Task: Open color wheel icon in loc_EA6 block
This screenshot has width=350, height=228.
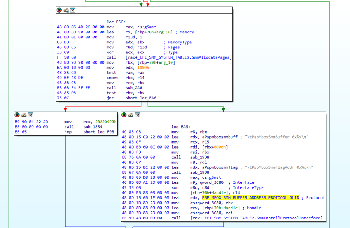Action: (x=124, y=115)
